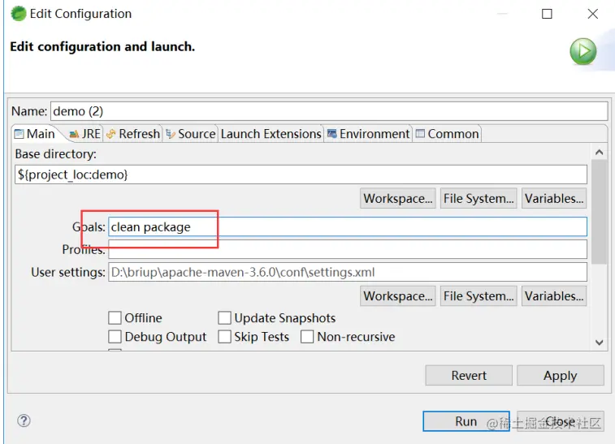The width and height of the screenshot is (615, 444).
Task: Click the help question mark icon
Action: pos(24,420)
